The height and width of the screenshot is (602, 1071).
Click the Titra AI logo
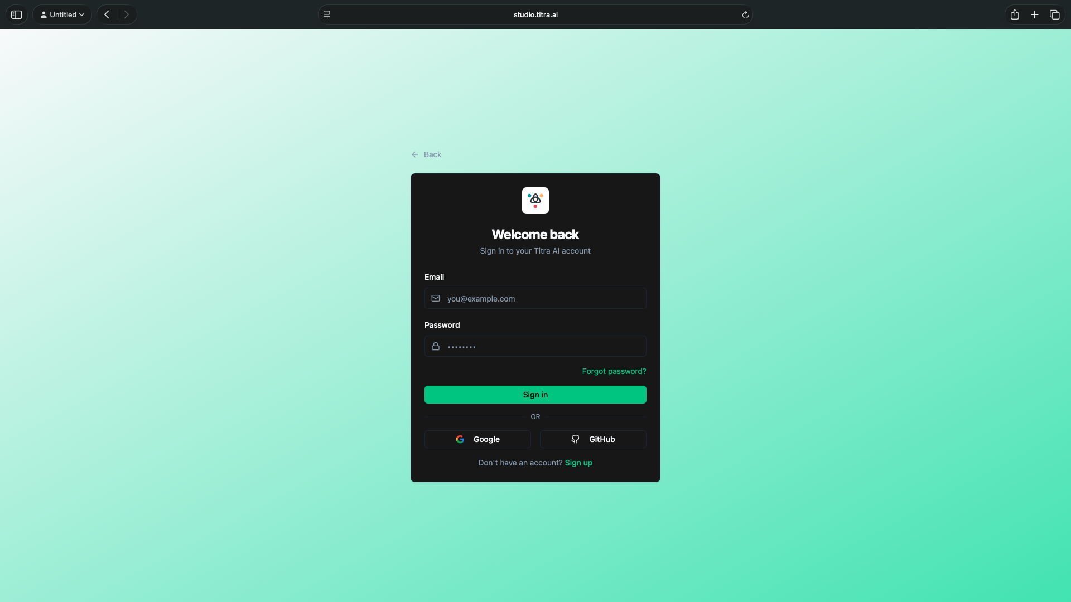(x=535, y=201)
